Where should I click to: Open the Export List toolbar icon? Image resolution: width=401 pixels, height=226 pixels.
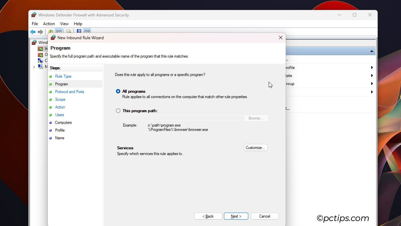point(68,31)
